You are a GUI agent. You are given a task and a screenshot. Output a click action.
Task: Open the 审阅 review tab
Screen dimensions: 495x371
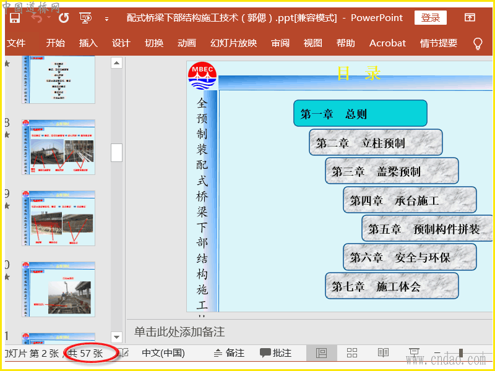[280, 43]
